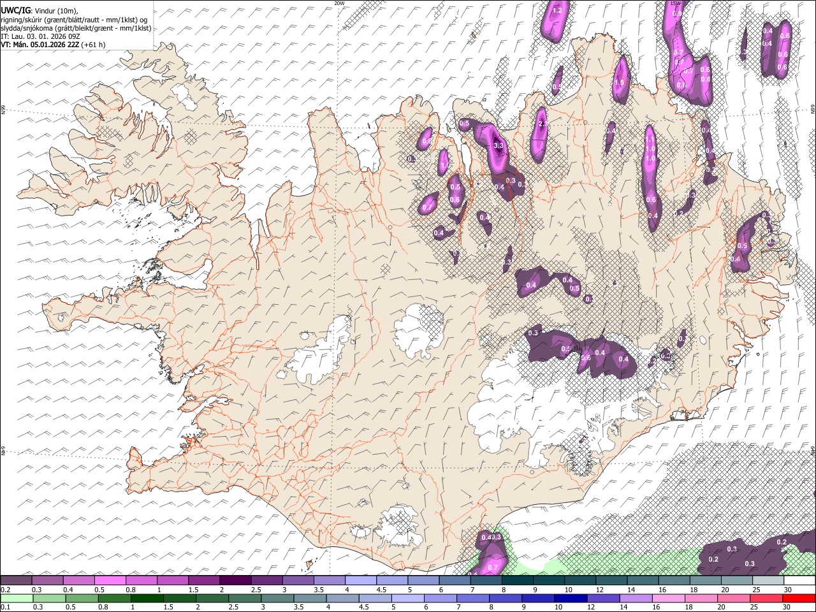Click the '10' label in the lower legend row
816x612 pixels.
pos(558,607)
